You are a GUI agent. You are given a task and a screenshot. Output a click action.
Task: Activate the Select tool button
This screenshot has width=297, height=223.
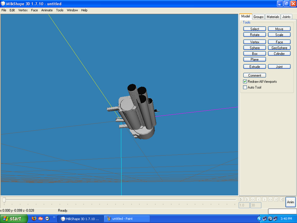tap(255, 29)
